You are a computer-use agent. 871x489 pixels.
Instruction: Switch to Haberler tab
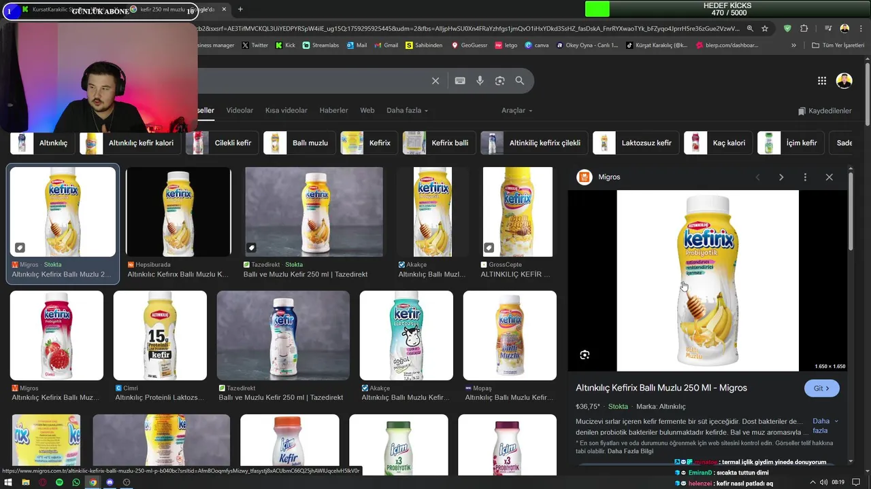point(333,110)
